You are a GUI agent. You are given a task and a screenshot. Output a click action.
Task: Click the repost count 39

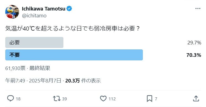point(64,99)
